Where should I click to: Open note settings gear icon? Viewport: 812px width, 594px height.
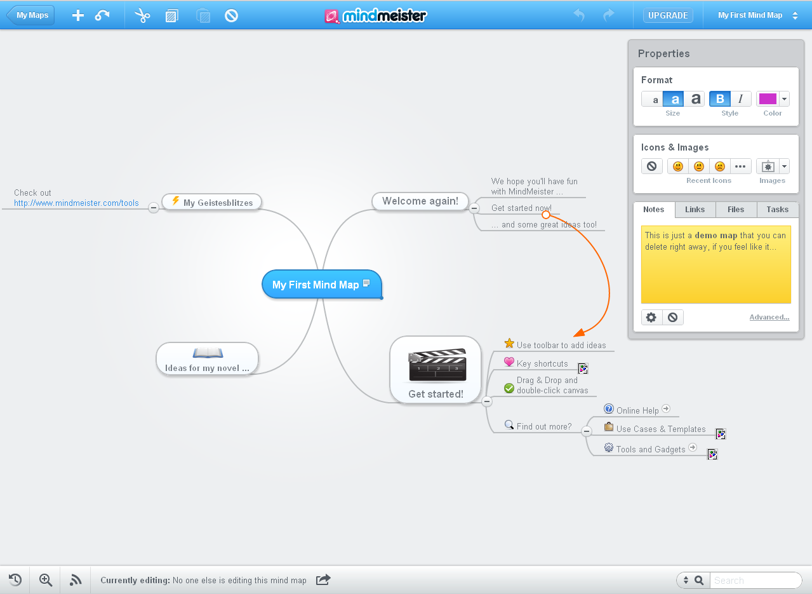652,317
